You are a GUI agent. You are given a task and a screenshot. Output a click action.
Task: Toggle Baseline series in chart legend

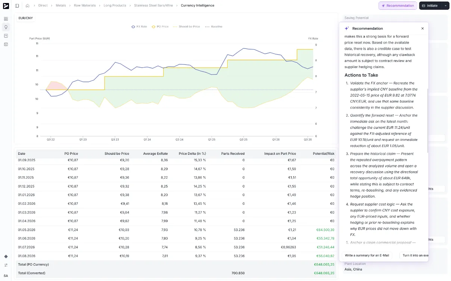[x=213, y=27]
